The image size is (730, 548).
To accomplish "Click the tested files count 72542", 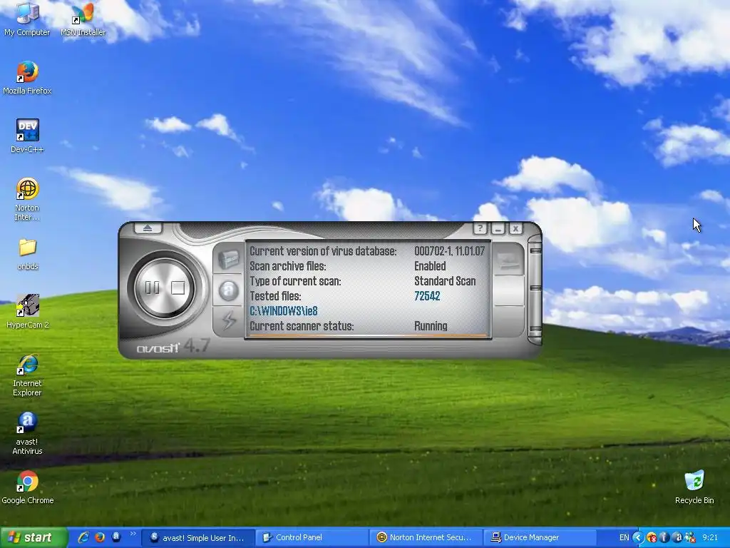I will (427, 296).
